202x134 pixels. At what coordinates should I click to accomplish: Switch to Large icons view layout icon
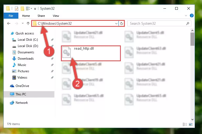[x=191, y=124]
